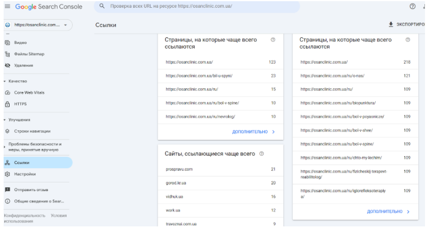428x230 pixels.
Task: Click the Отправить отзыв feedback icon
Action: 8,190
